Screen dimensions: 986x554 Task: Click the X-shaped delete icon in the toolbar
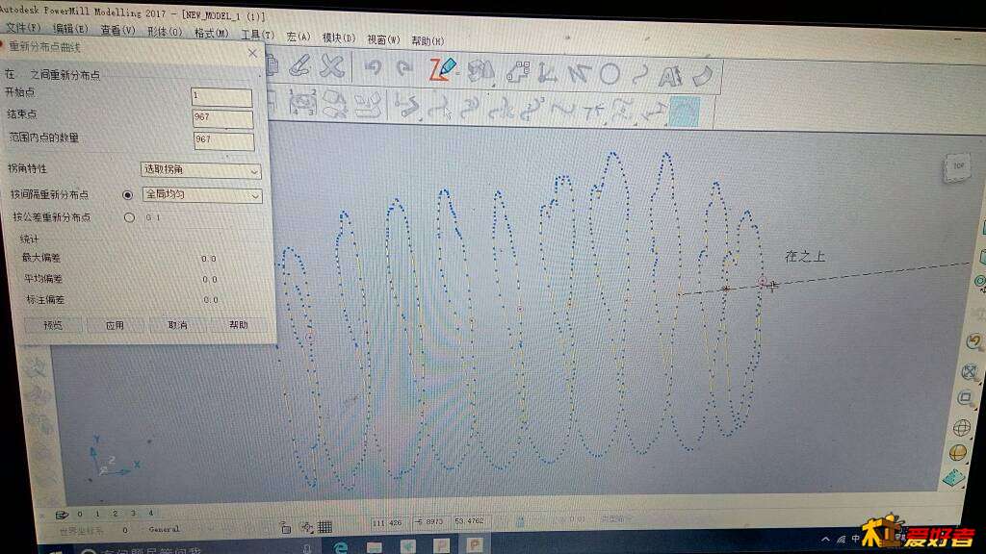(331, 65)
